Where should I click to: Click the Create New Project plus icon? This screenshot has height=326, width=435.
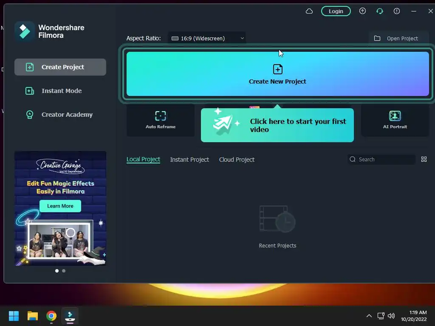pyautogui.click(x=278, y=69)
